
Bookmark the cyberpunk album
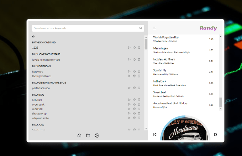point(139,104)
